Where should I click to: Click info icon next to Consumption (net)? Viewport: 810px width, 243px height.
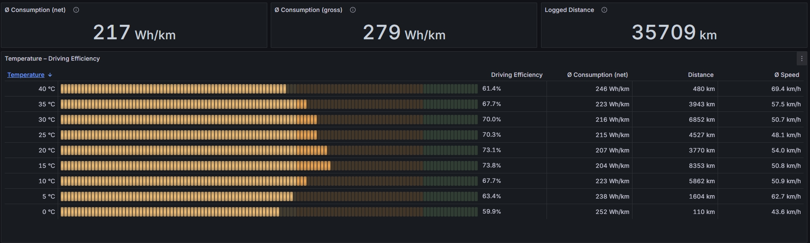point(76,10)
